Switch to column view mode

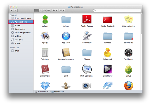point(45,10)
